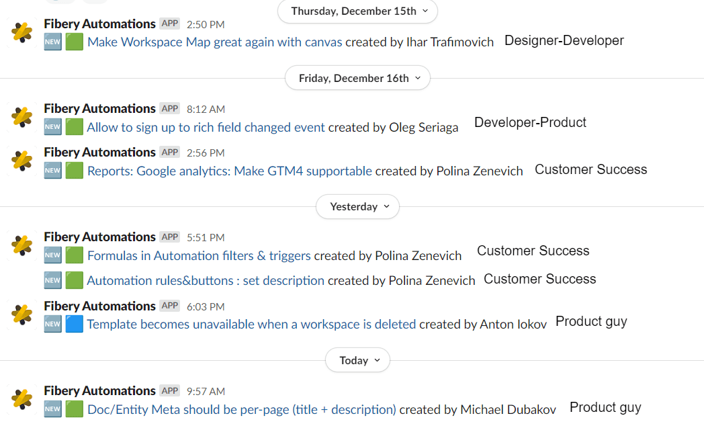Click green square emoji beside Workspace Map message
This screenshot has width=704, height=424.
point(75,42)
